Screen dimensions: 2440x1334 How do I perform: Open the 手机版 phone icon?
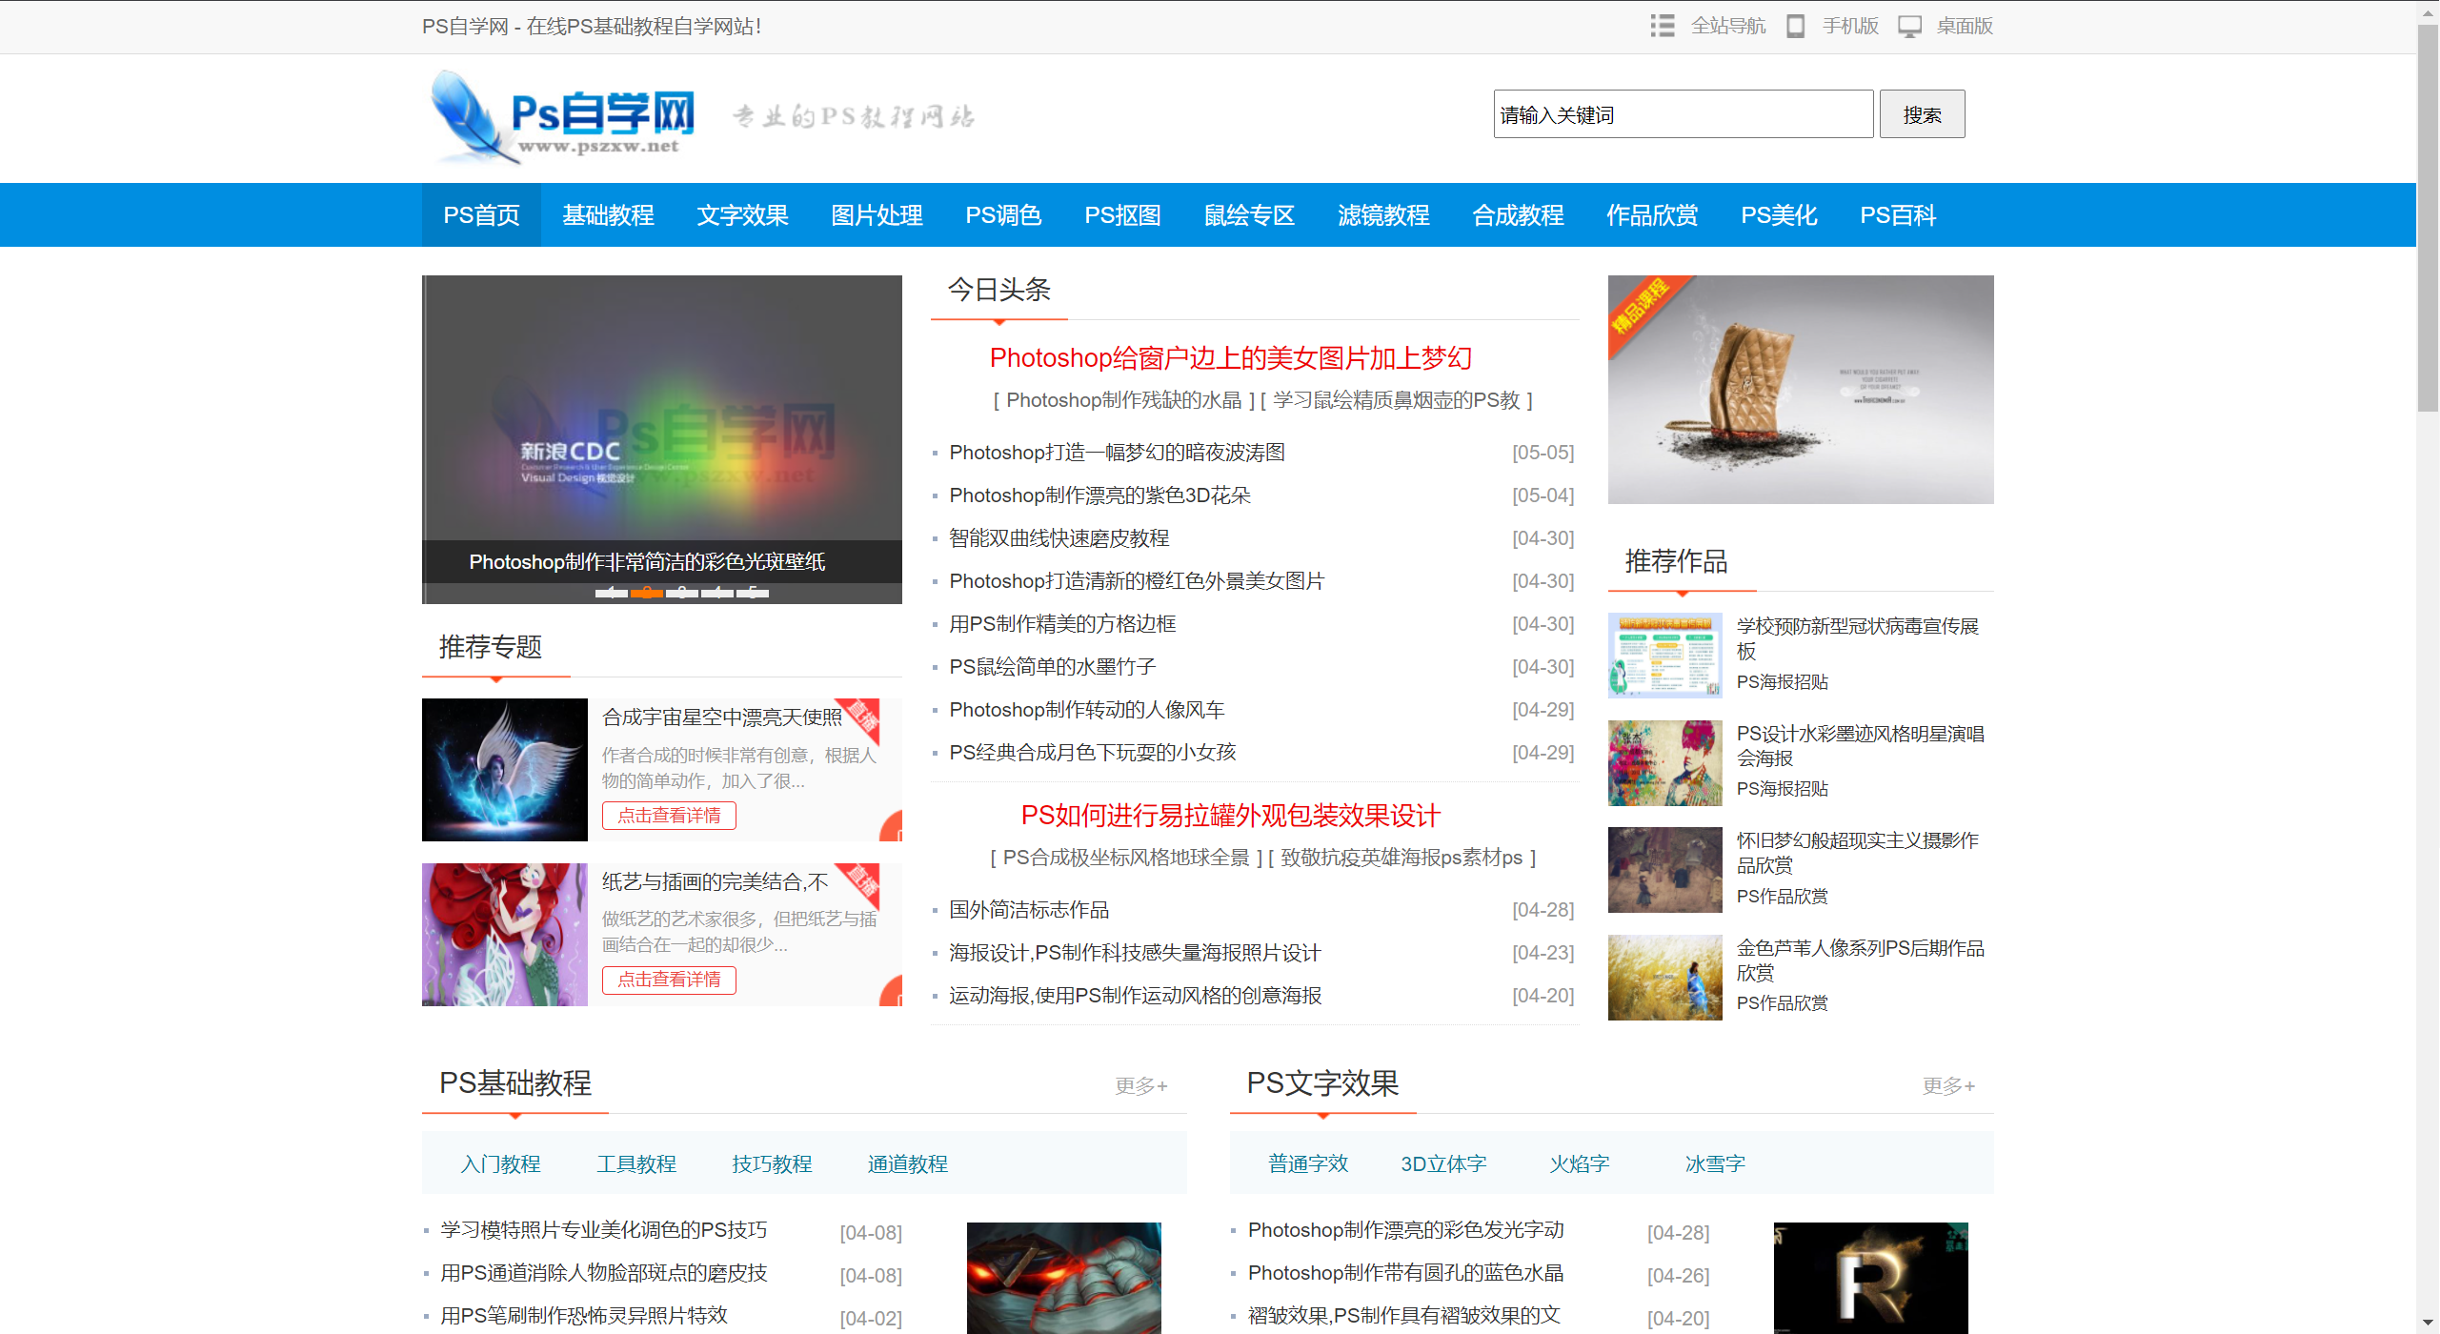[x=1796, y=26]
